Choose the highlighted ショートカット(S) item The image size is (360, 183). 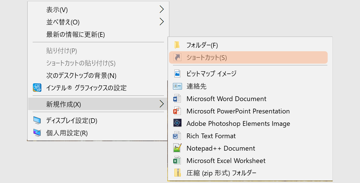tap(248, 57)
